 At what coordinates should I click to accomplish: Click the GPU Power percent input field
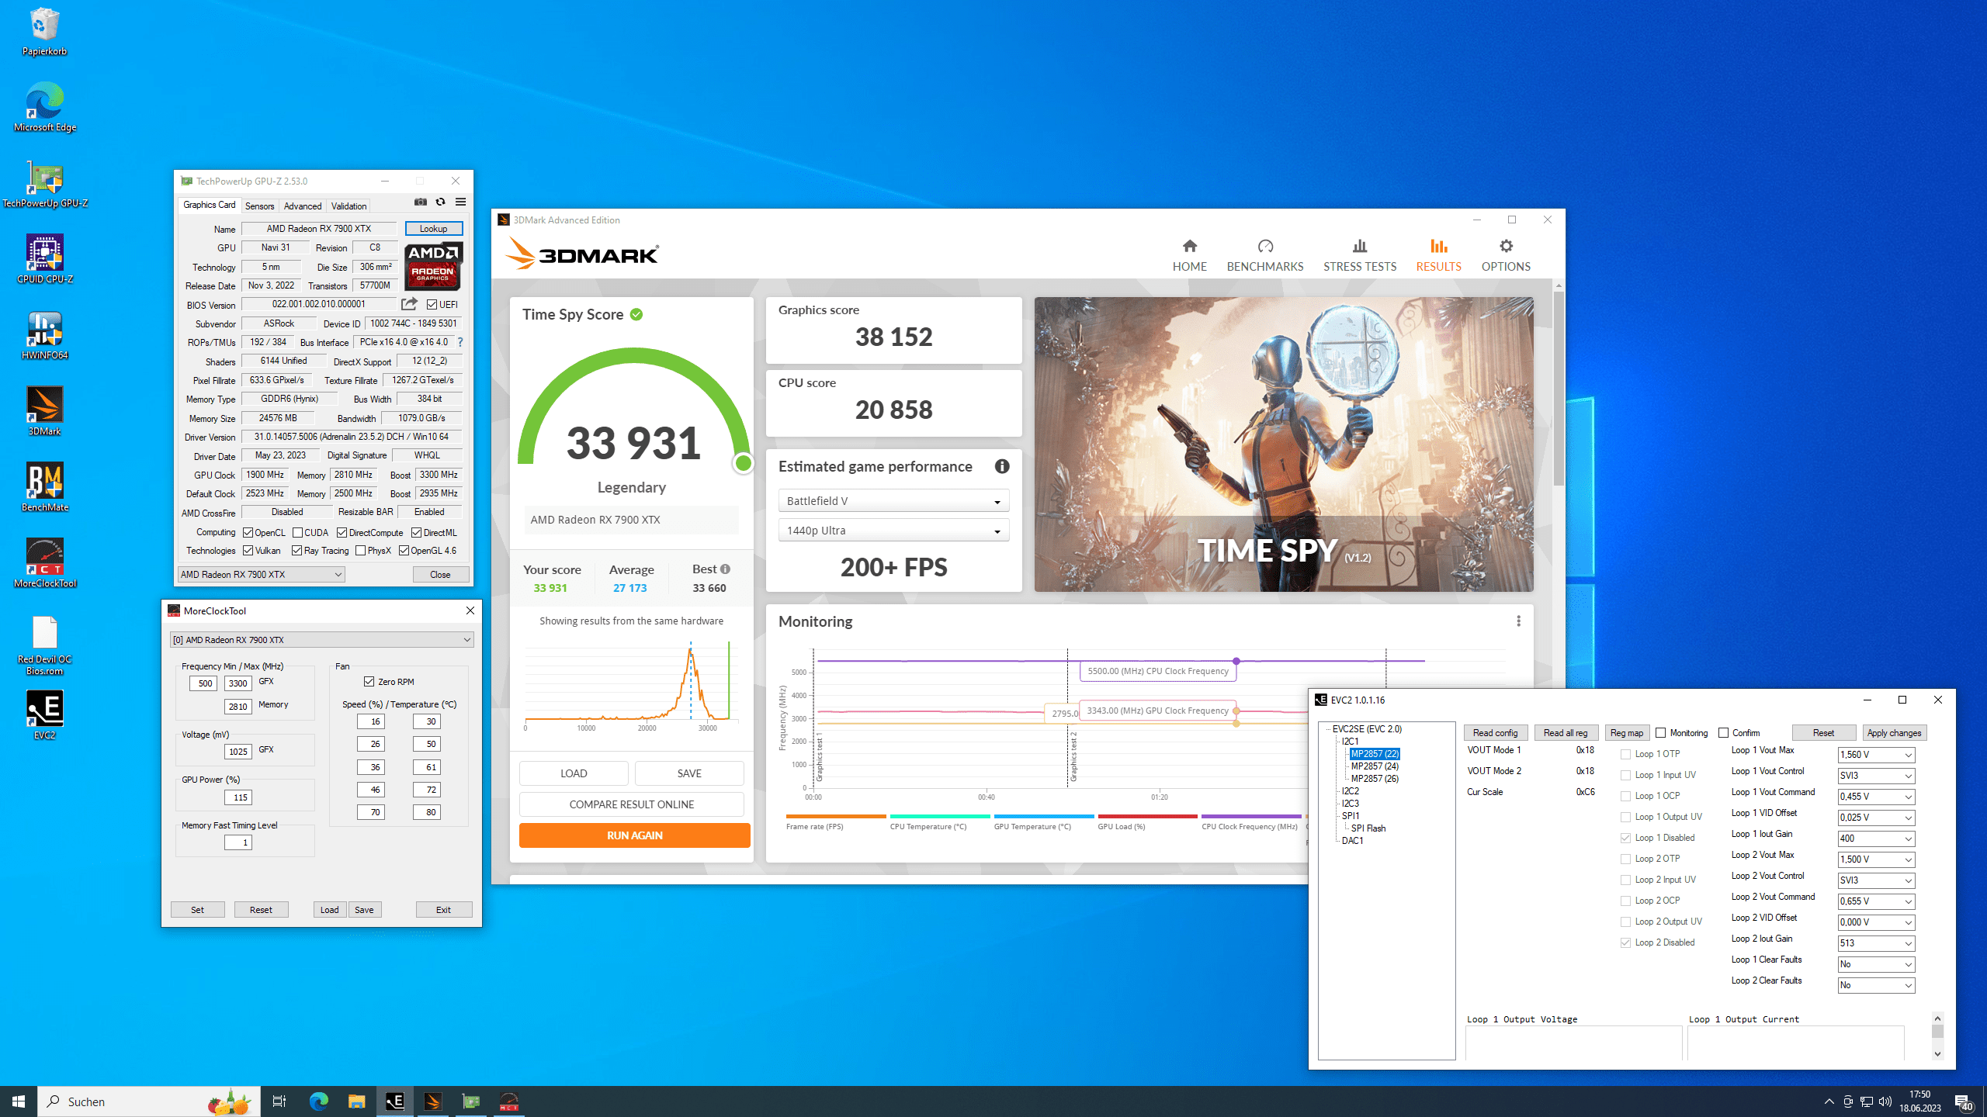point(238,797)
